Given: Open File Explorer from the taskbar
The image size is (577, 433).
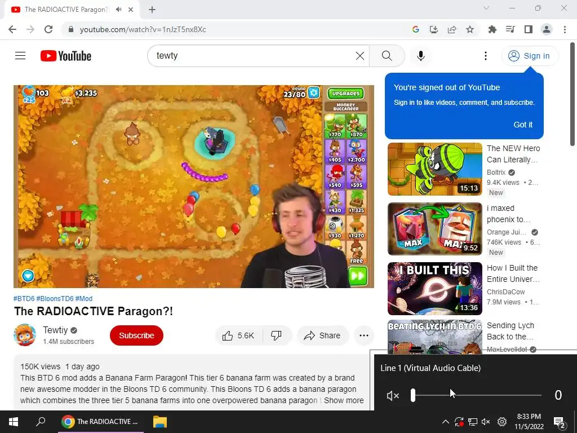Looking at the screenshot, I should [159, 422].
